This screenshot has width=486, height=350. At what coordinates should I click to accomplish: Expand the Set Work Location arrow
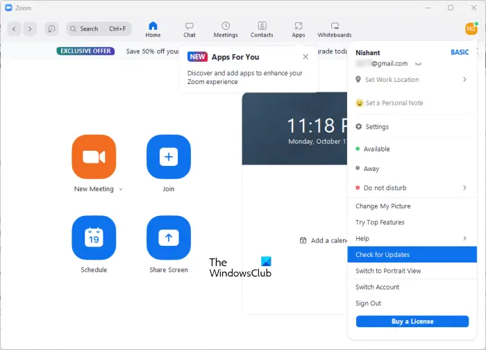pos(464,79)
